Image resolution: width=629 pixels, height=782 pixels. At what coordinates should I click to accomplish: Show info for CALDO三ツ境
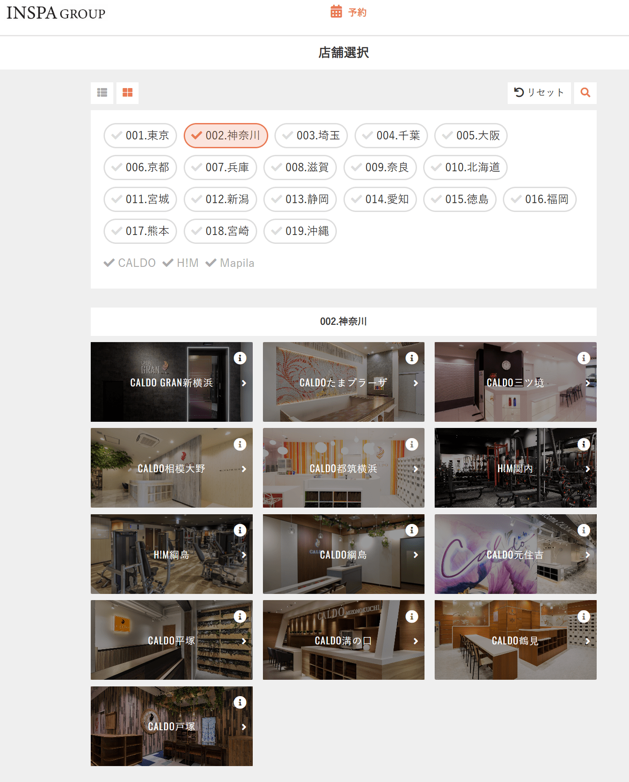tap(584, 358)
